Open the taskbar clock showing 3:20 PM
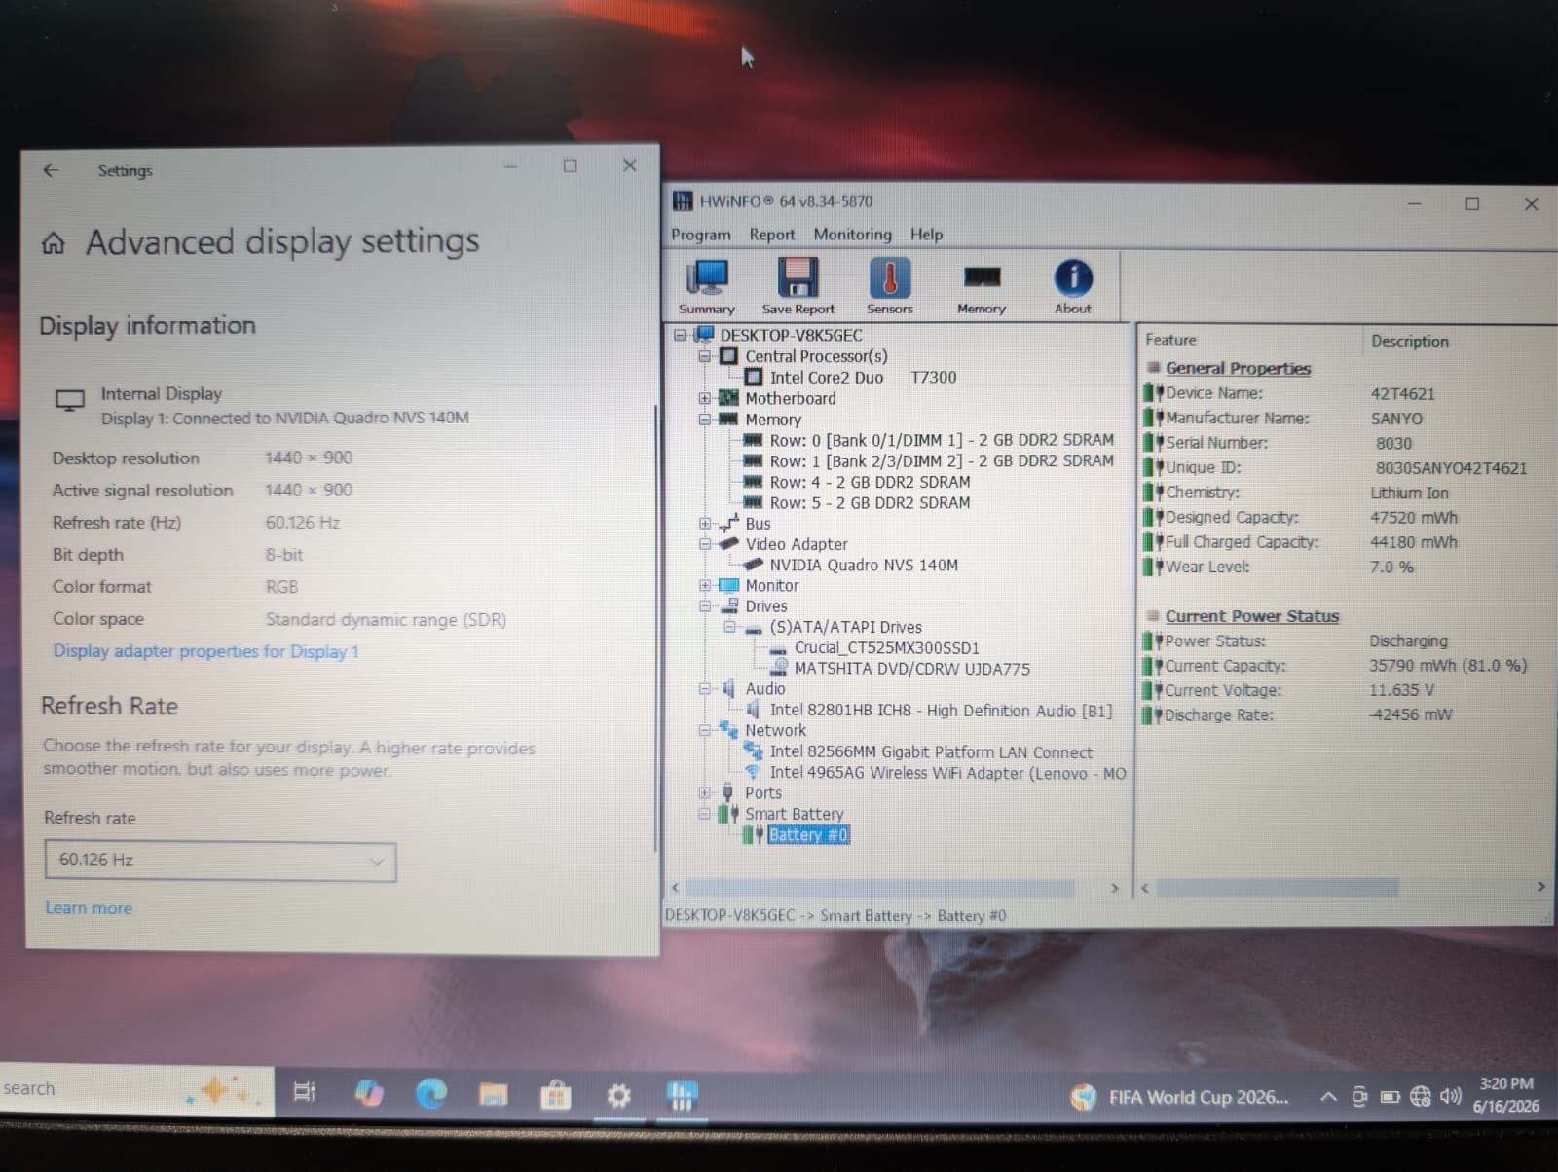Screen dimensions: 1558x1172 pos(1505,1095)
